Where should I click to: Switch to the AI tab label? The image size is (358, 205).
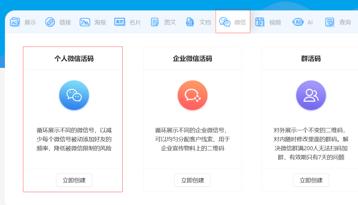click(310, 22)
